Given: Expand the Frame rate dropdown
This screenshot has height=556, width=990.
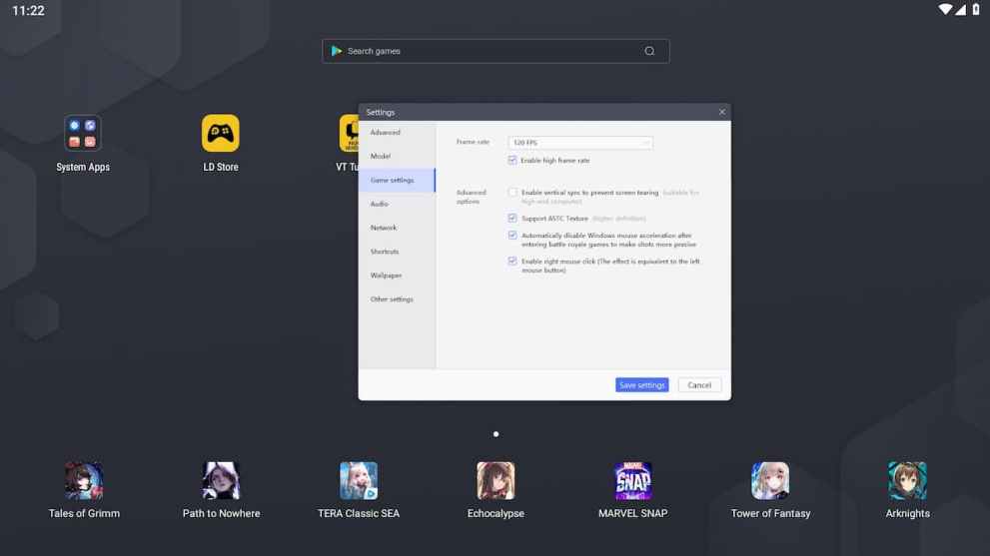Looking at the screenshot, I should pos(580,143).
